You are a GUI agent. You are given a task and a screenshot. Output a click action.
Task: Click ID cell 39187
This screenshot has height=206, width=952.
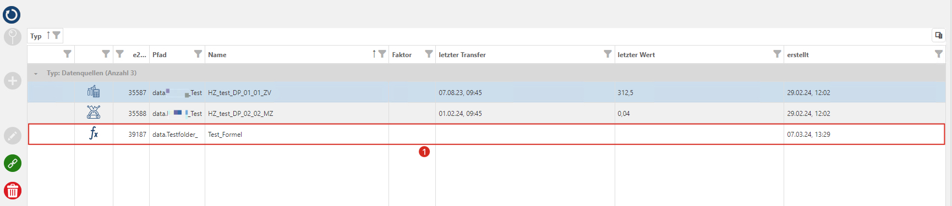tap(138, 135)
